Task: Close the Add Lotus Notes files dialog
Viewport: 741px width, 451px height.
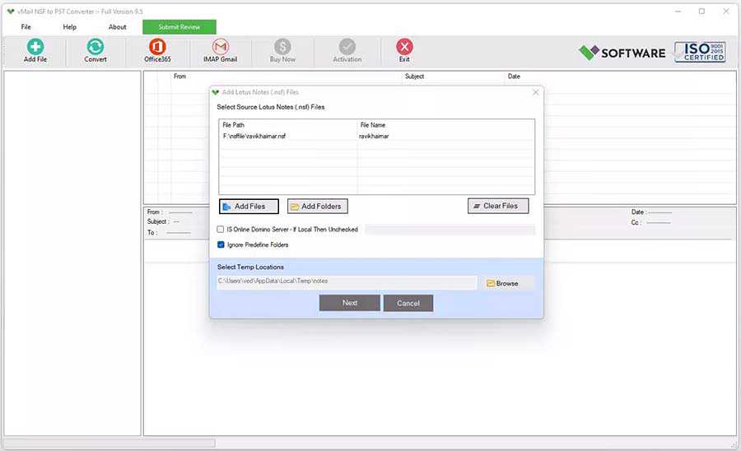Action: click(535, 92)
